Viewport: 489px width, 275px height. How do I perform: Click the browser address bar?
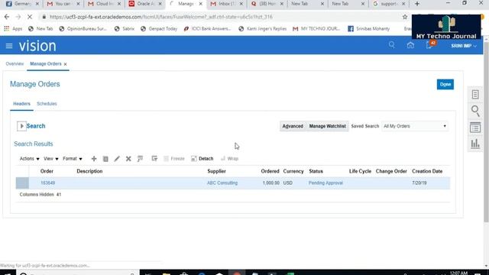coord(219,17)
